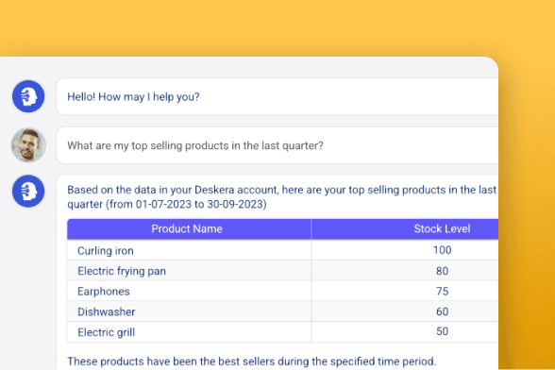Select the Electric grill row
555x370 pixels.
282,331
